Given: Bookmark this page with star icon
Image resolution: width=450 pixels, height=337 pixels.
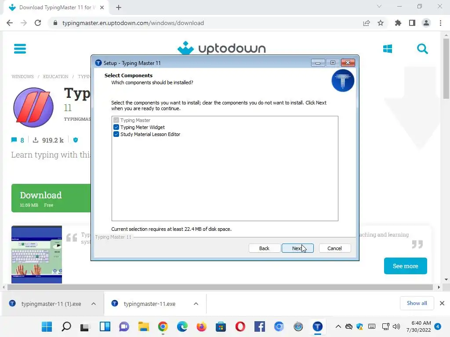Looking at the screenshot, I should [x=381, y=23].
